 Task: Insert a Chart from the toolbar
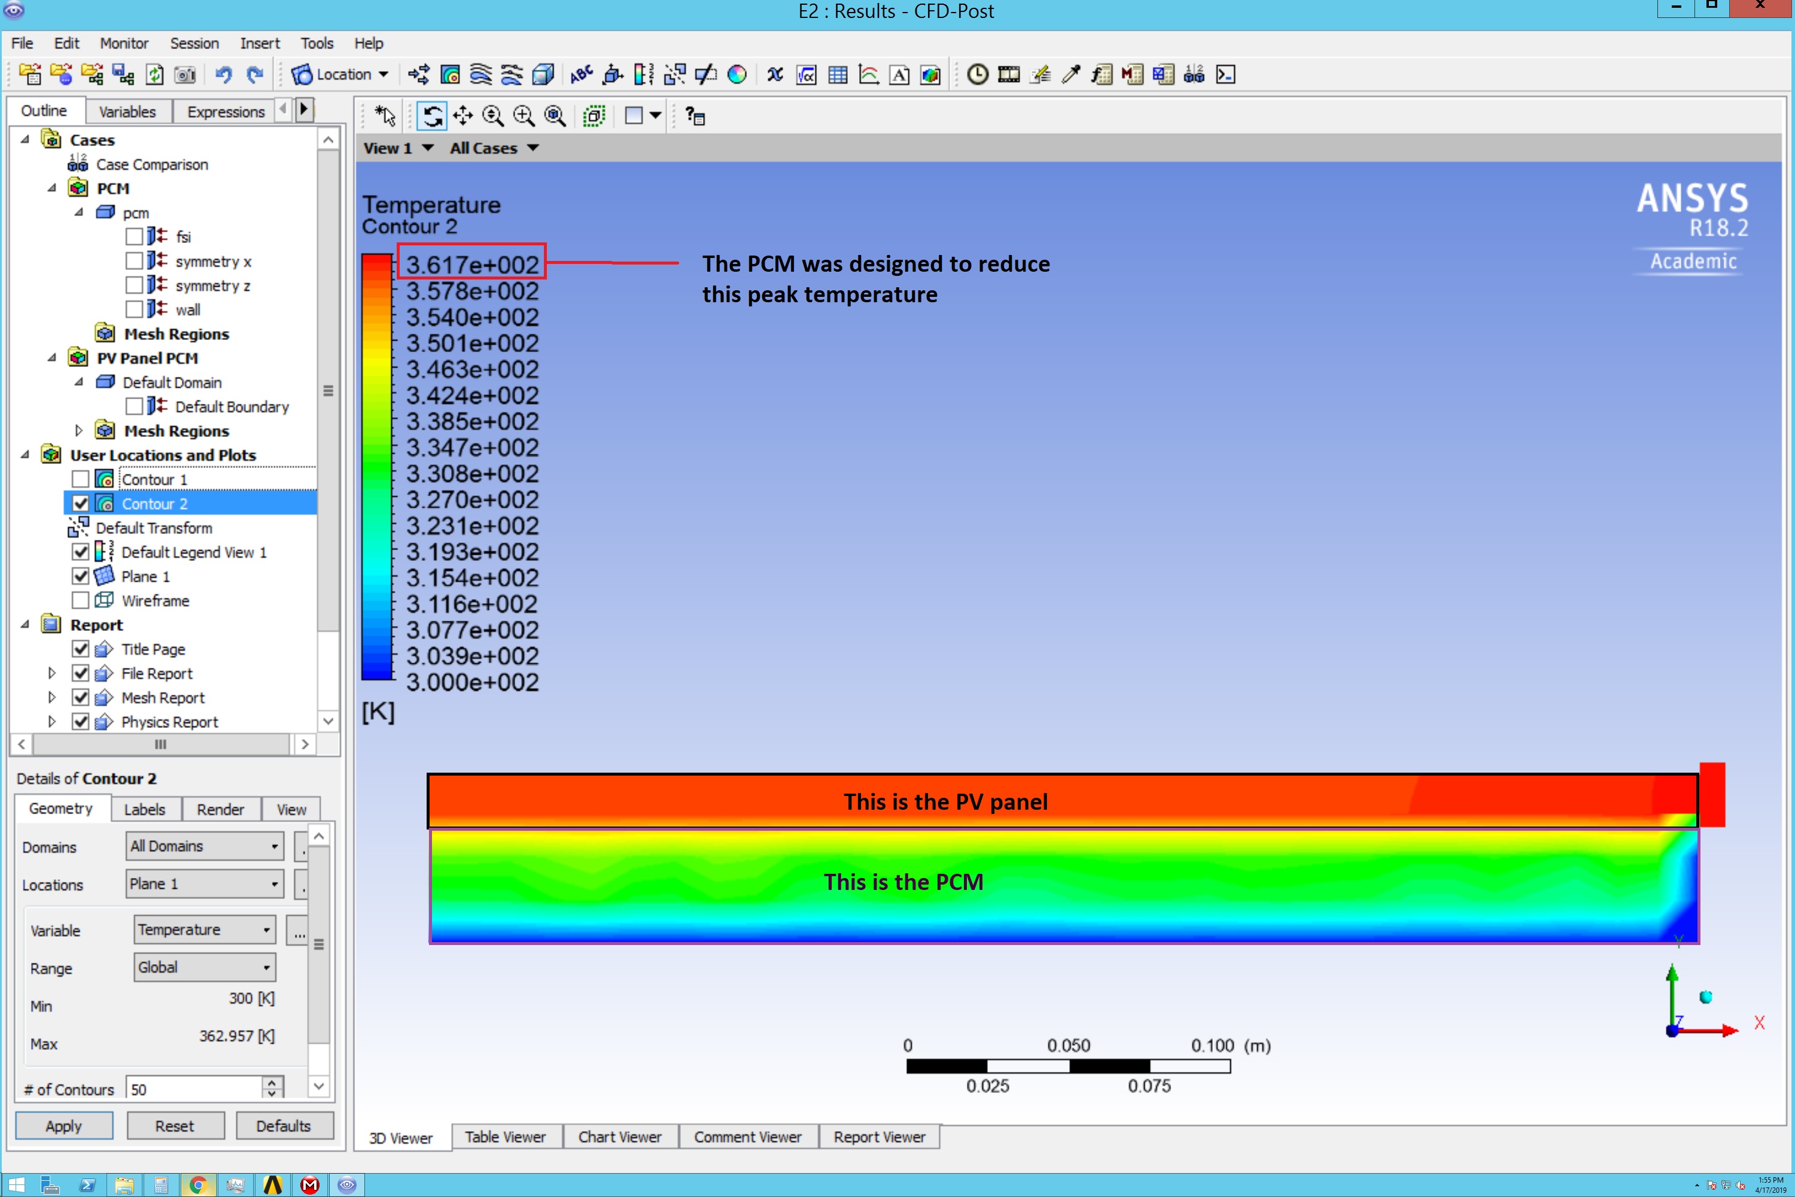869,74
